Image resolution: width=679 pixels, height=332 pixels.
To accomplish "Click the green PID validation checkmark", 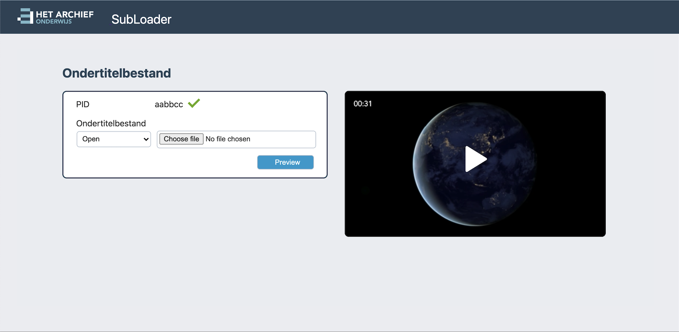I will point(194,103).
